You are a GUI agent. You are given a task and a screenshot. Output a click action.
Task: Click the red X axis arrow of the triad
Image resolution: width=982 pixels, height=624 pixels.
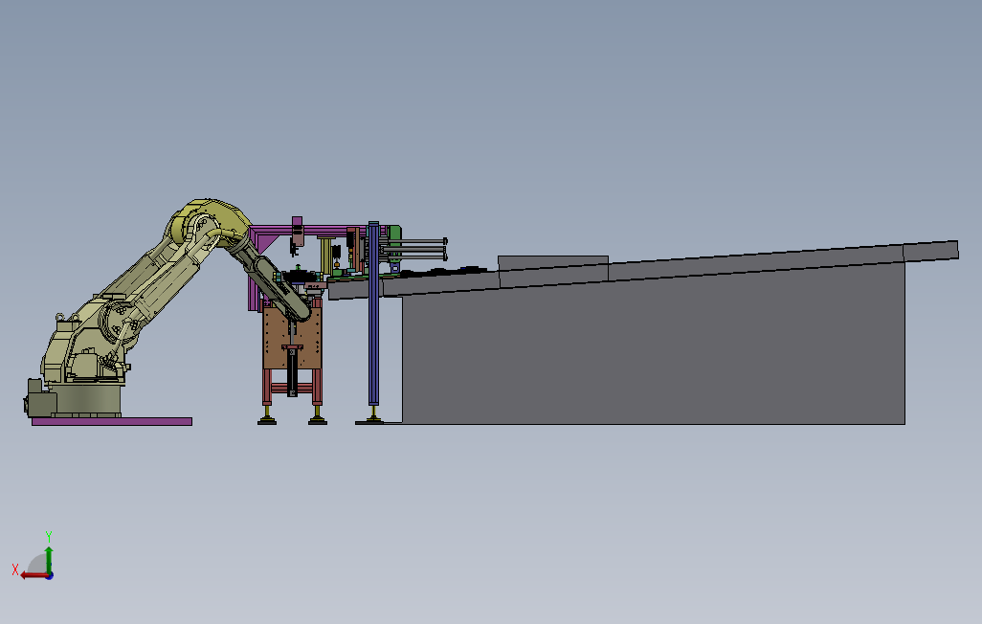(x=33, y=574)
